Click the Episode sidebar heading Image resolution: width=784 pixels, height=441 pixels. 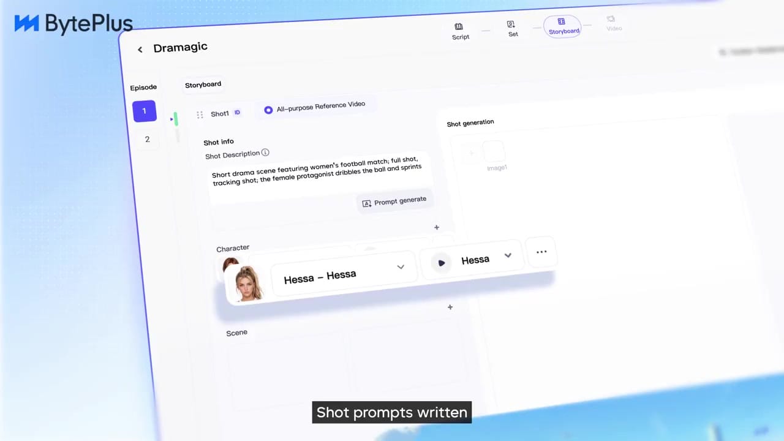[143, 88]
